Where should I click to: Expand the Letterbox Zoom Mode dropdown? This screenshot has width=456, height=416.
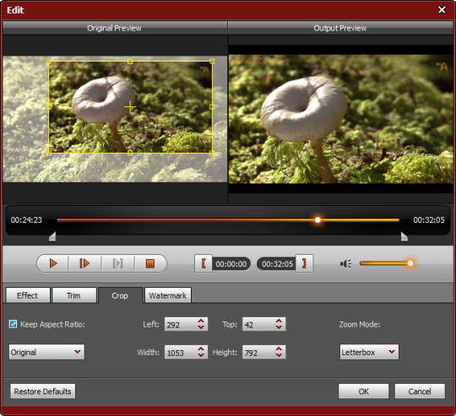coord(369,352)
